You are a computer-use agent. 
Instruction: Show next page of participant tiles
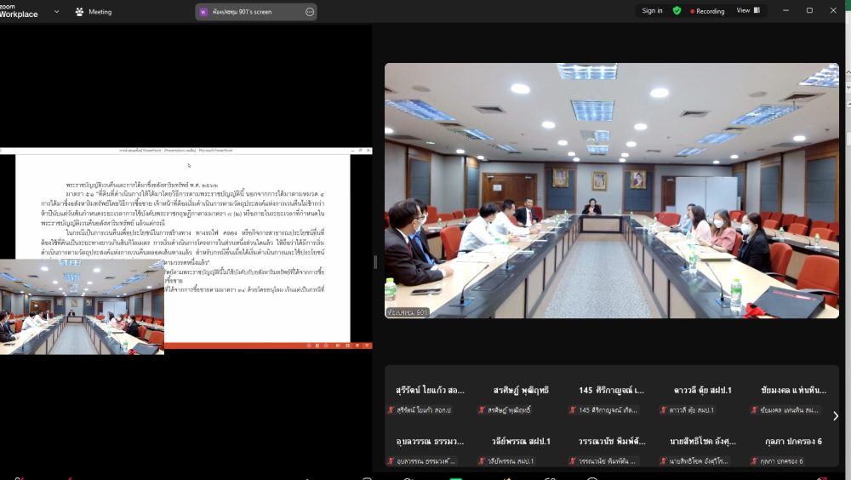pos(835,416)
